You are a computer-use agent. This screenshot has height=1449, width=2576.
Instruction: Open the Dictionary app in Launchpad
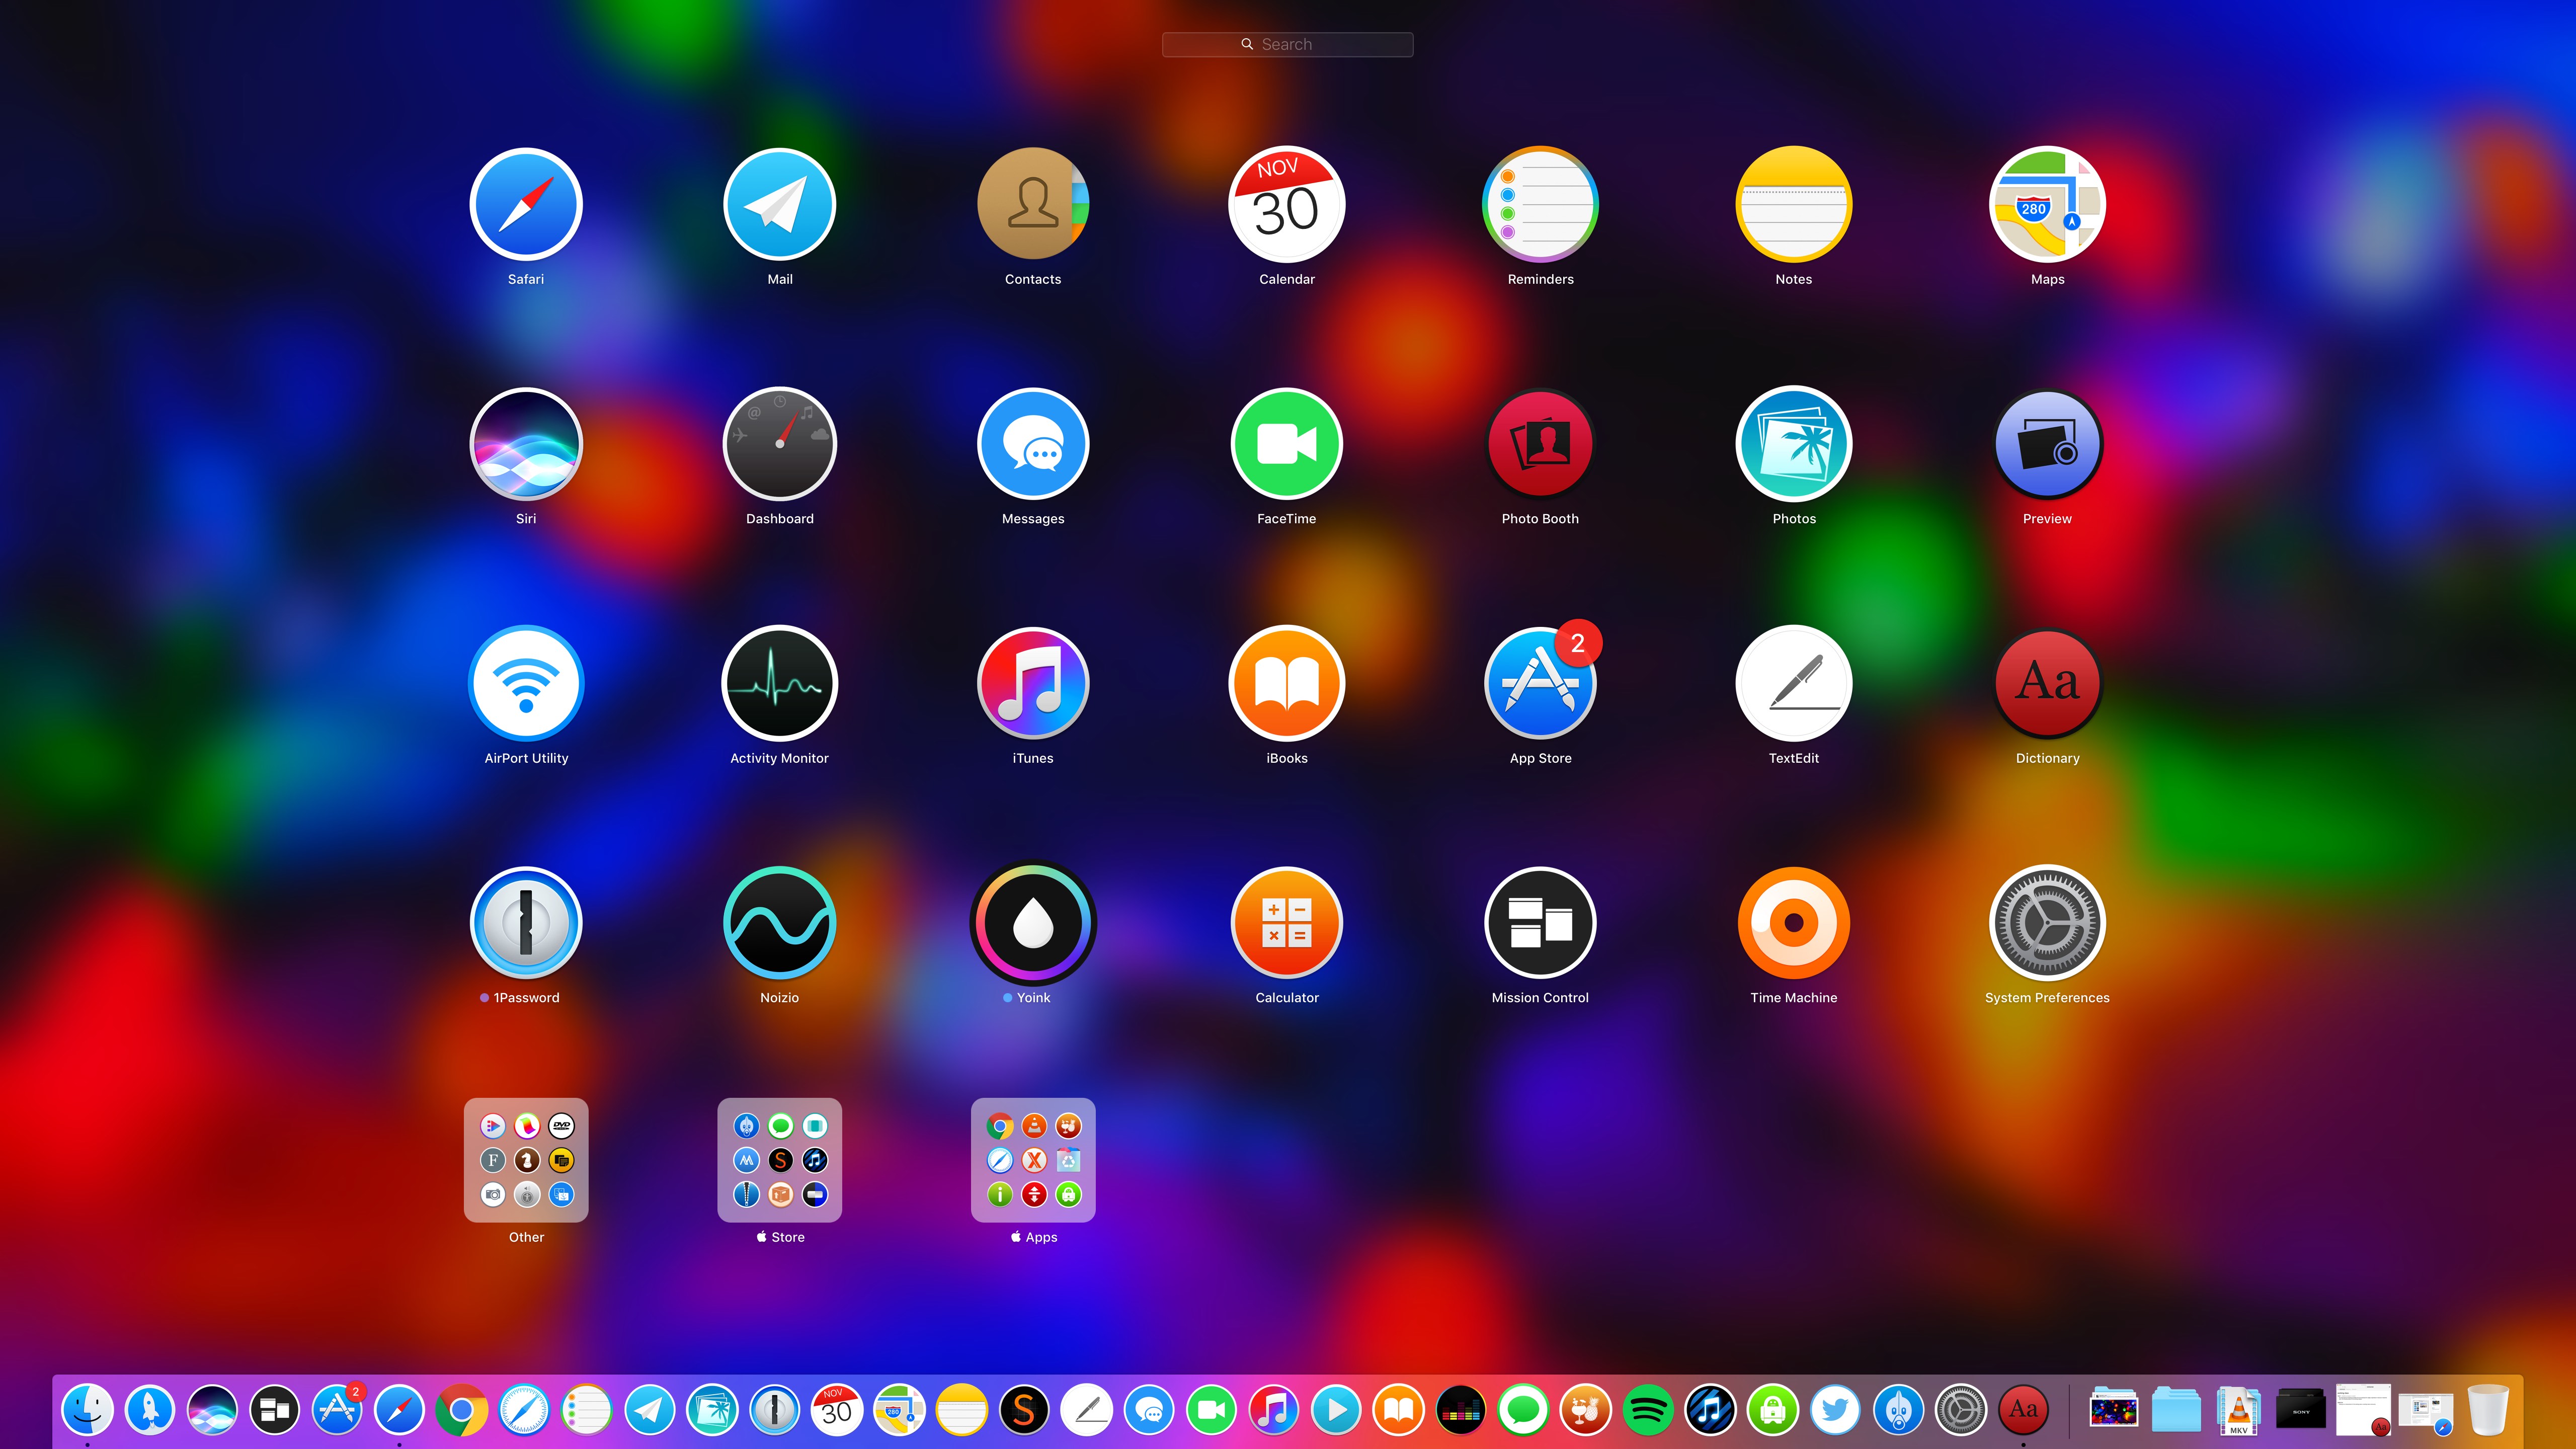pos(2047,684)
